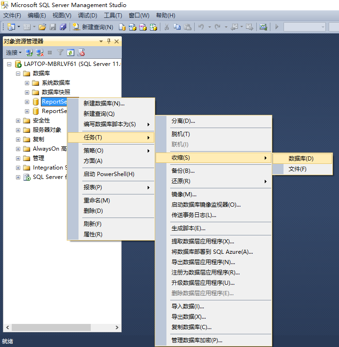Click the Redo arrow icon
This screenshot has width=339, height=347.
pos(217,27)
